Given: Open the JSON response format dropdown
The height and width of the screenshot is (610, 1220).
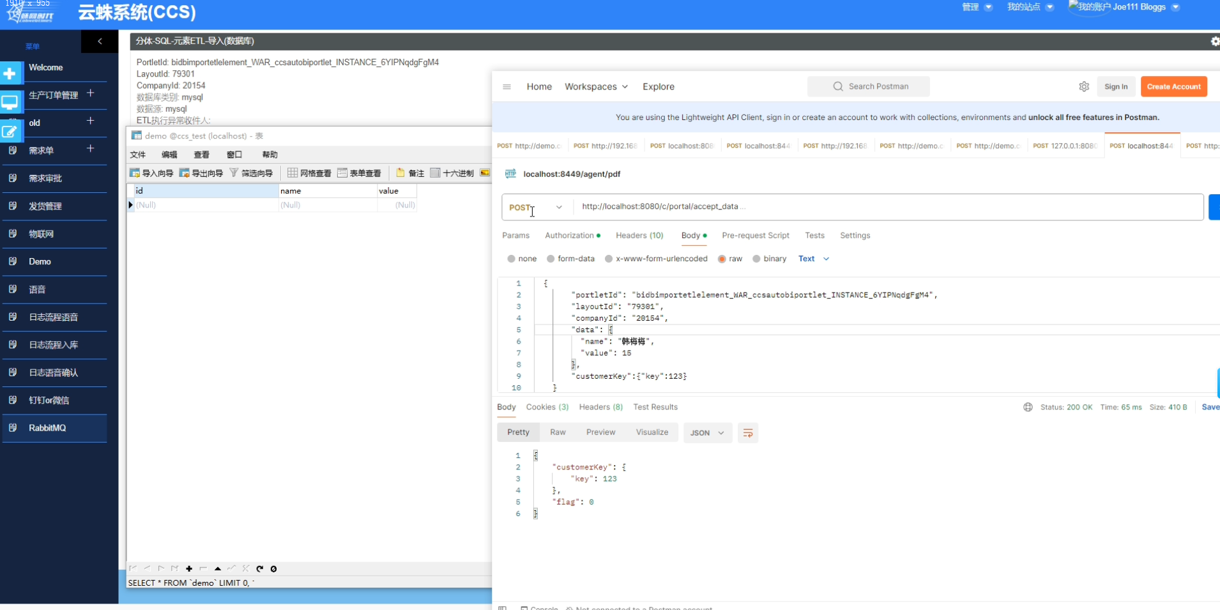Looking at the screenshot, I should point(707,433).
